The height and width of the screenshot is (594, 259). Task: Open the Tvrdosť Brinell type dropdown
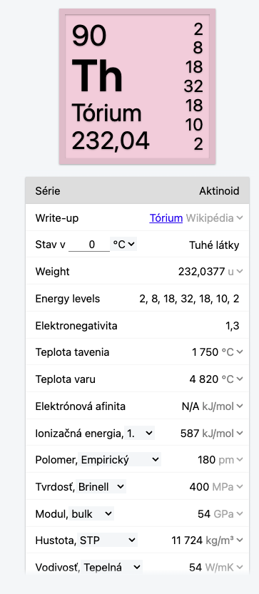101,487
